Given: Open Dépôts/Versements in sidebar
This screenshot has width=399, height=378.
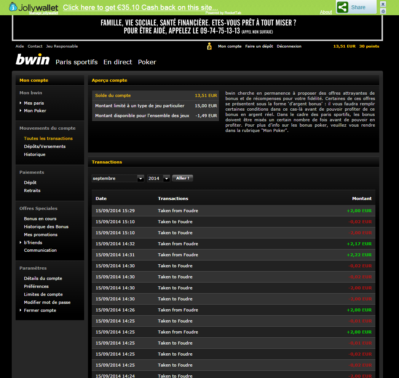Looking at the screenshot, I should (x=45, y=146).
